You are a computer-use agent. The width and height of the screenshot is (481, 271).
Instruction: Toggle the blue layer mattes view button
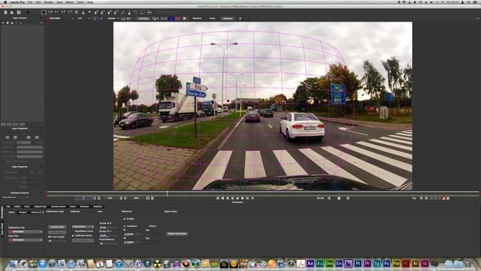(x=171, y=19)
